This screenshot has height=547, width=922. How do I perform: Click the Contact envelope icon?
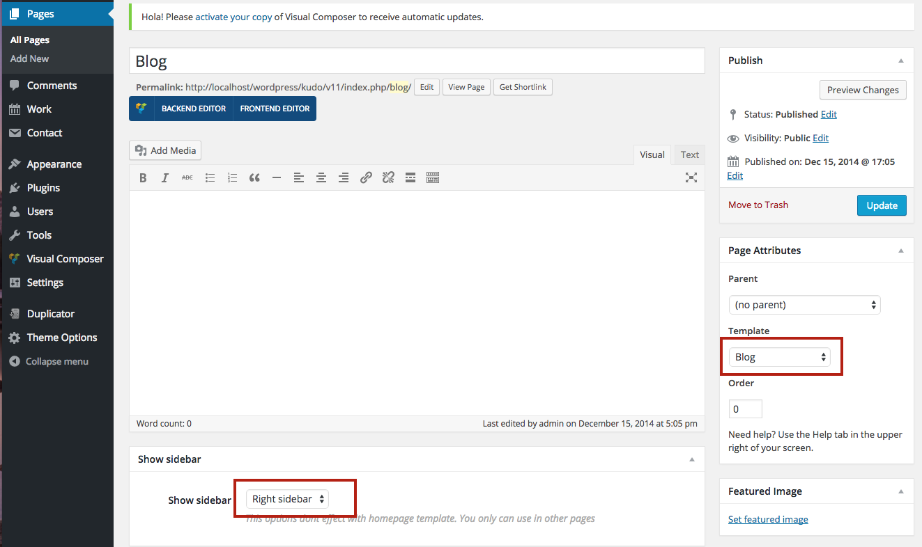(15, 133)
